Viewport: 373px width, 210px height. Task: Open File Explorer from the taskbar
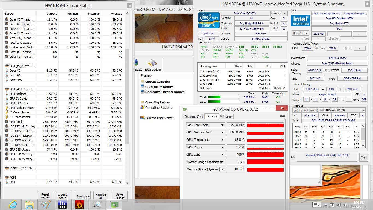tap(29, 205)
